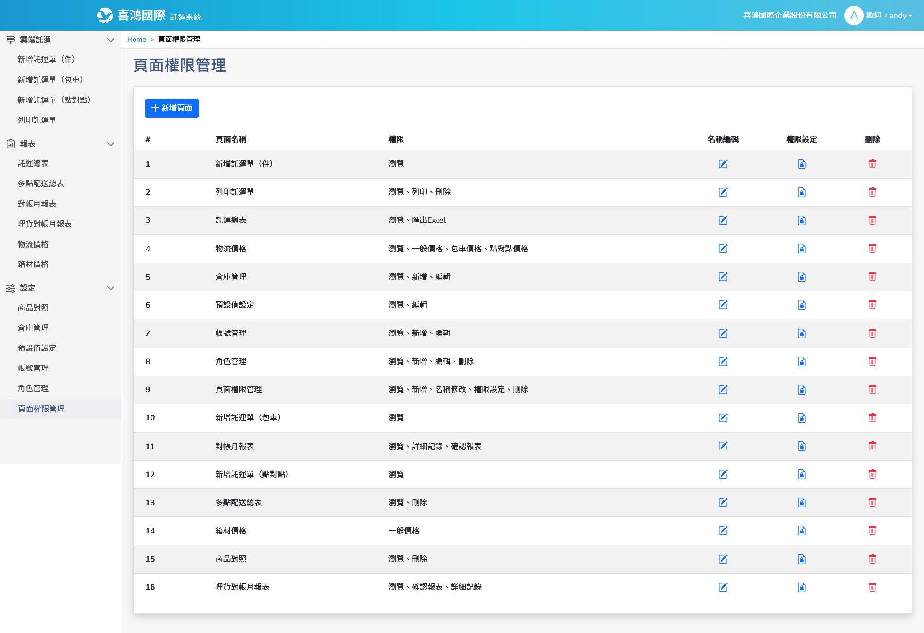Edit the name of 倉庫管理 page
Screen dimensions: 924x633
(x=722, y=277)
